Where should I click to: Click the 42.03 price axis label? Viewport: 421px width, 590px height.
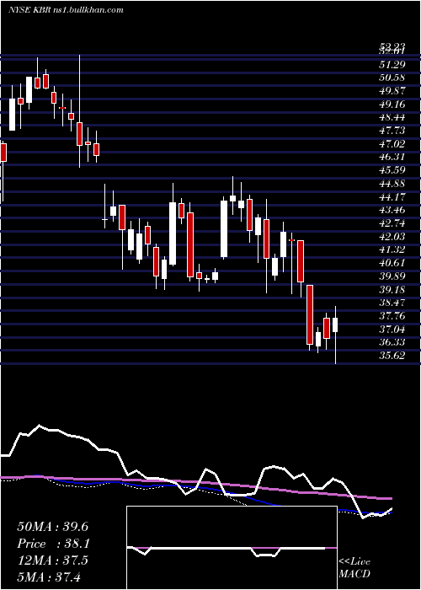point(392,236)
